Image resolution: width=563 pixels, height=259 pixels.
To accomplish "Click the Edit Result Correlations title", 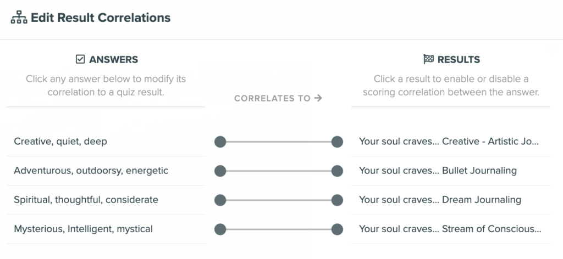I will (x=101, y=18).
